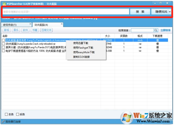The height and width of the screenshot is (125, 174).
Task: Close the P2PSearcher window
Action: 167,3
